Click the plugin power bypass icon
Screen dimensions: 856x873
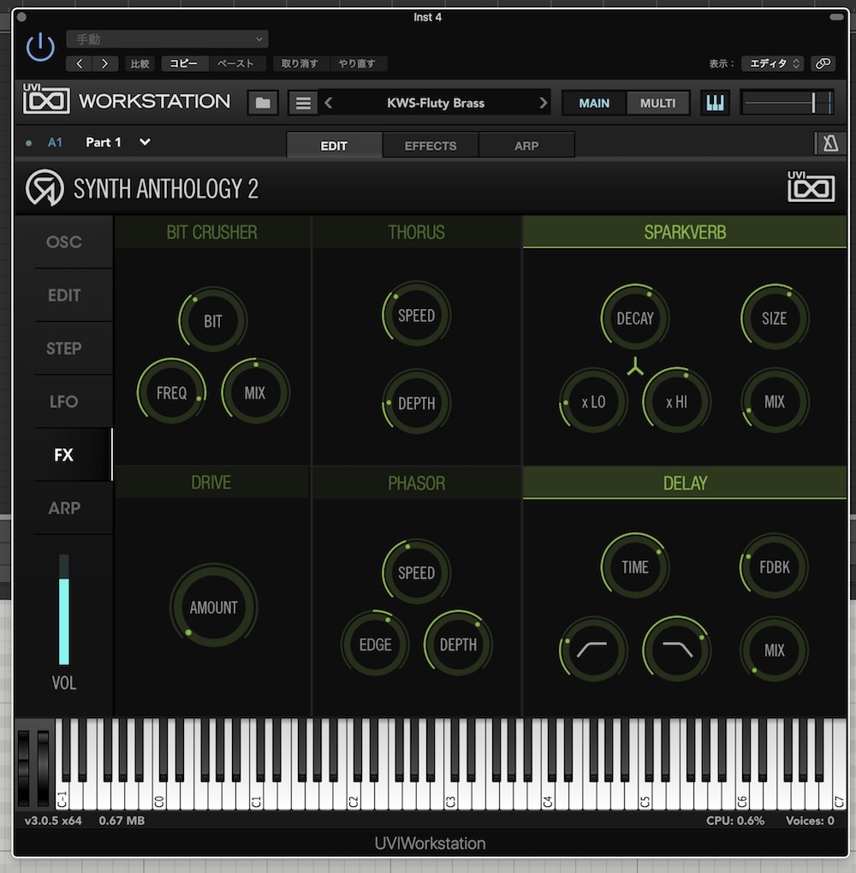(x=40, y=48)
